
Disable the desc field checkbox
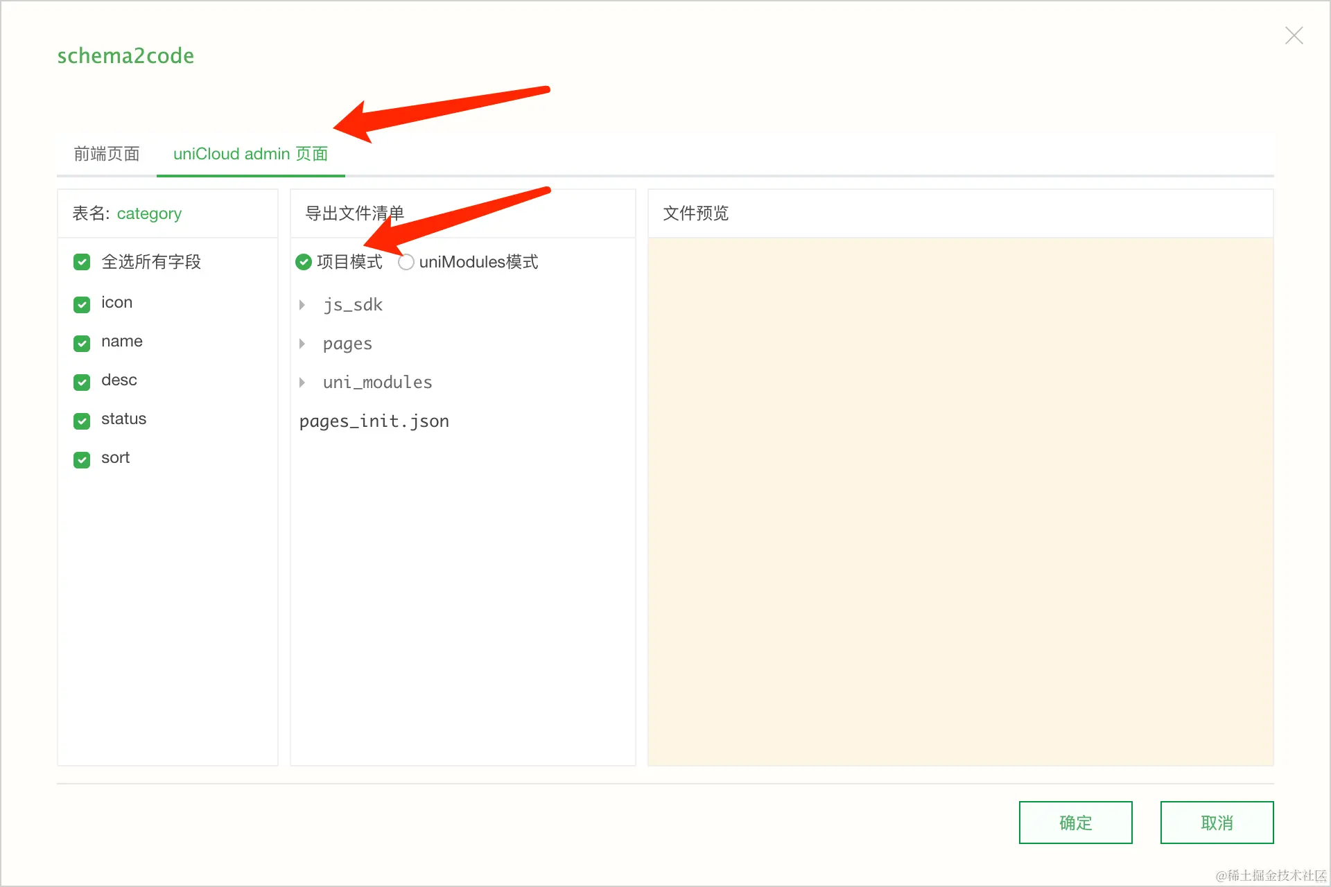[x=81, y=381]
